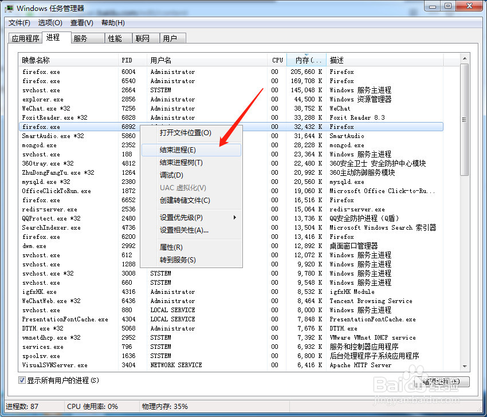The image size is (487, 417).
Task: Open the 查看 menu
Action: pyautogui.click(x=81, y=23)
